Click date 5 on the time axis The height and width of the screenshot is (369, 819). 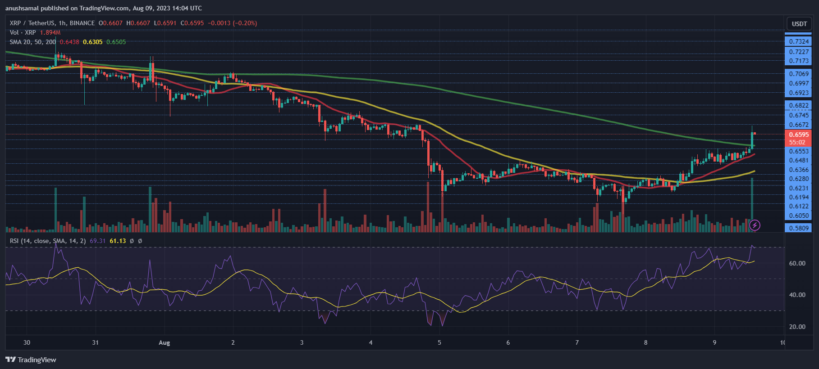click(x=439, y=343)
